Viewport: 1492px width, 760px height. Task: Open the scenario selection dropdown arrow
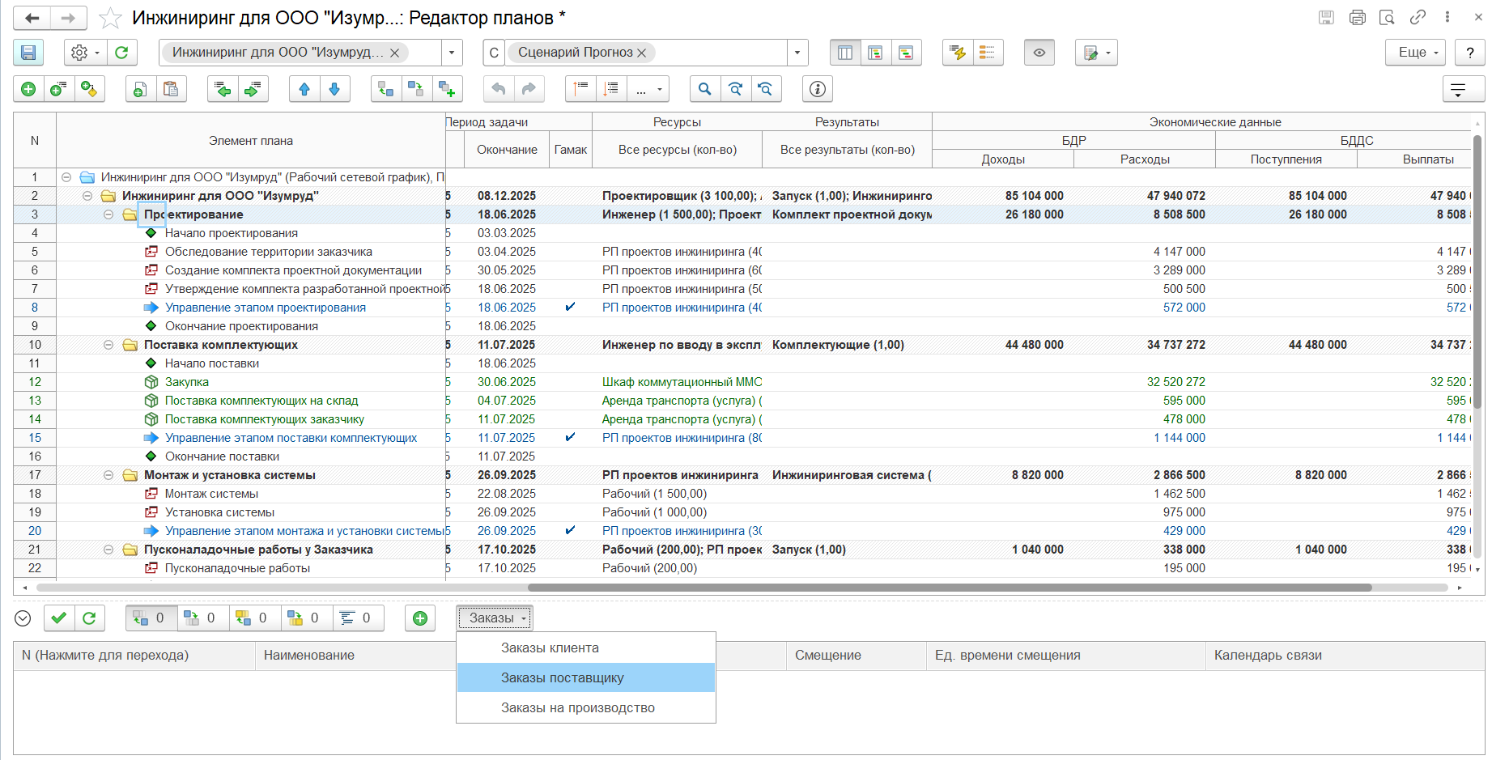(797, 53)
